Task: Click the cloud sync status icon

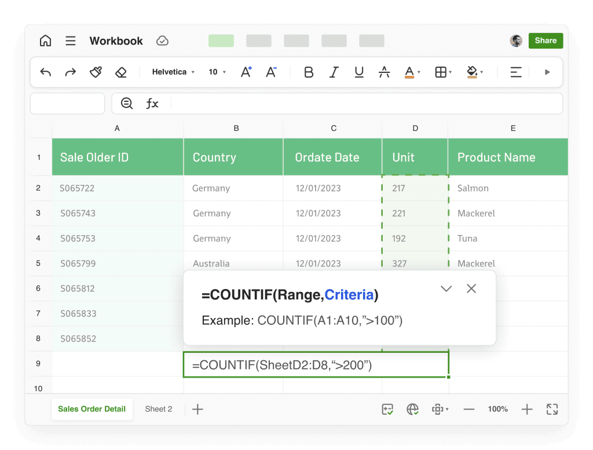Action: tap(163, 41)
